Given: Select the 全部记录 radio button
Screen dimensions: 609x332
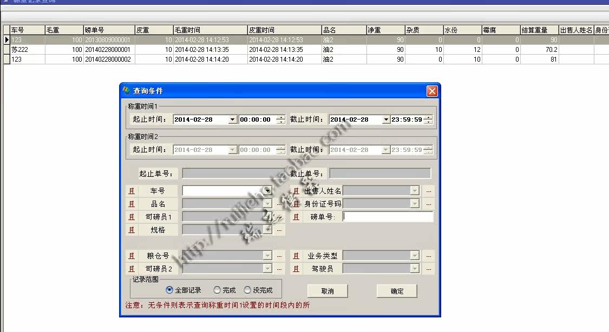Looking at the screenshot, I should click(169, 290).
